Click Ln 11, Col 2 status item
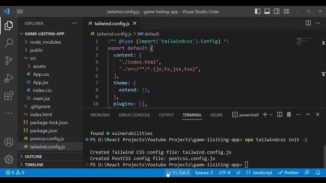Viewport: 326px width, 183px height. (x=178, y=173)
